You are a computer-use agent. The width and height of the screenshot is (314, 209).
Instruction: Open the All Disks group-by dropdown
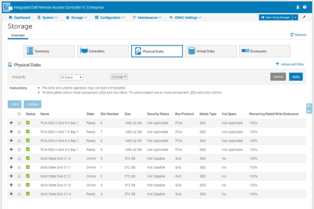point(71,77)
